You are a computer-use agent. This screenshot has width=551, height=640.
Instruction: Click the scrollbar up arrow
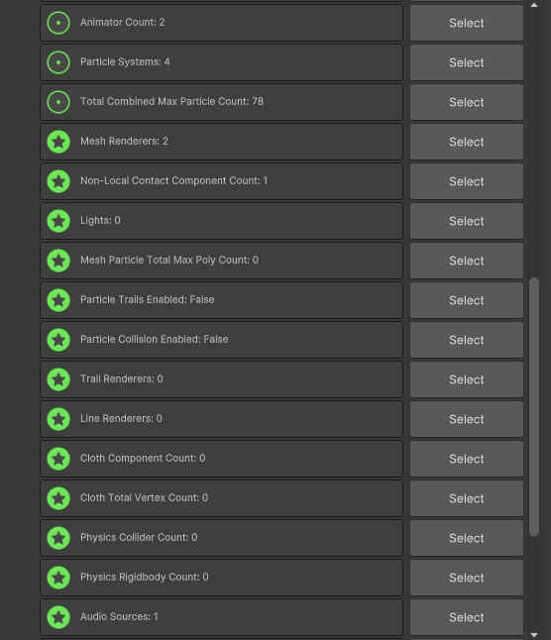click(x=534, y=5)
